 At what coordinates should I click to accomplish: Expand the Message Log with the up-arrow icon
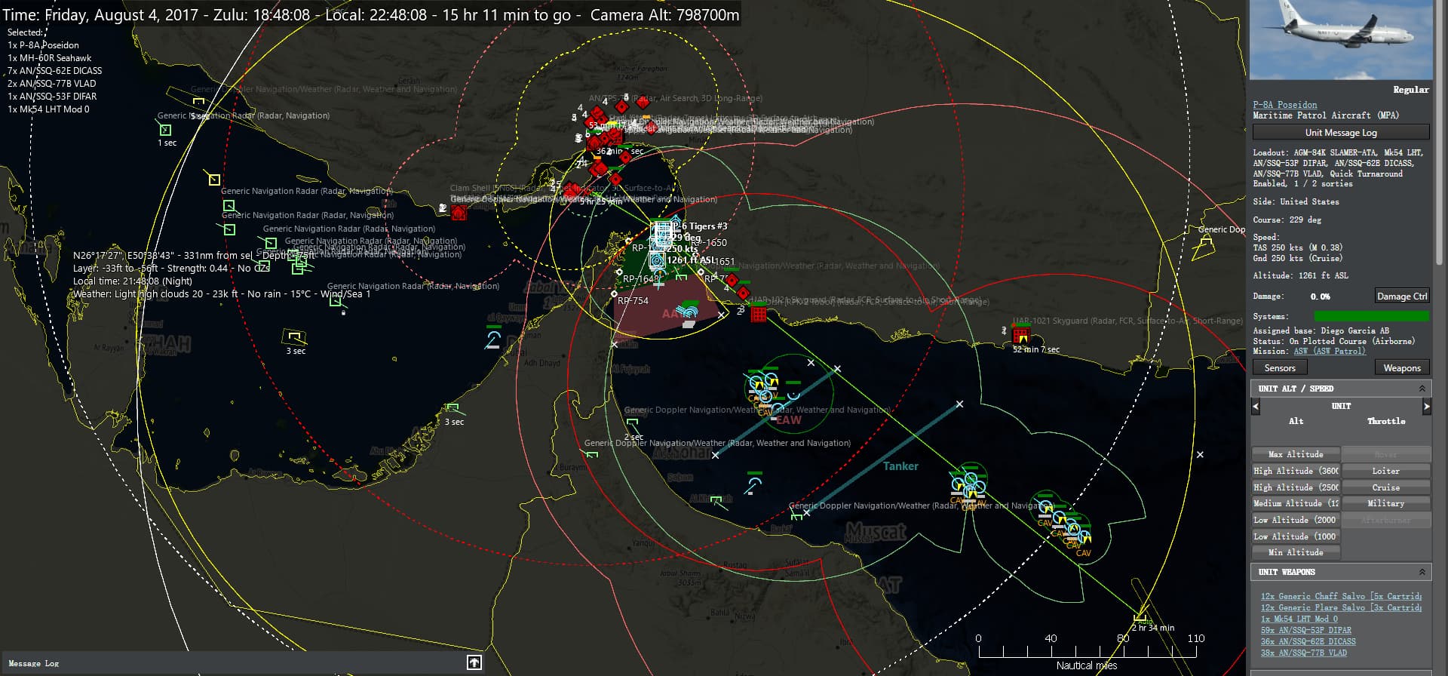coord(474,662)
